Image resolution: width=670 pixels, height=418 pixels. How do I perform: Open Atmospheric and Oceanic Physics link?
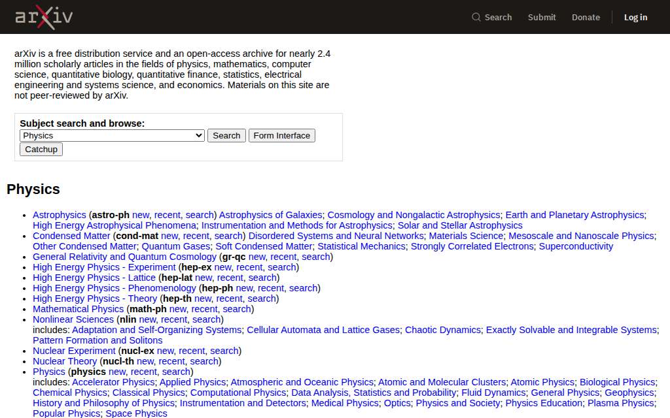tap(302, 382)
